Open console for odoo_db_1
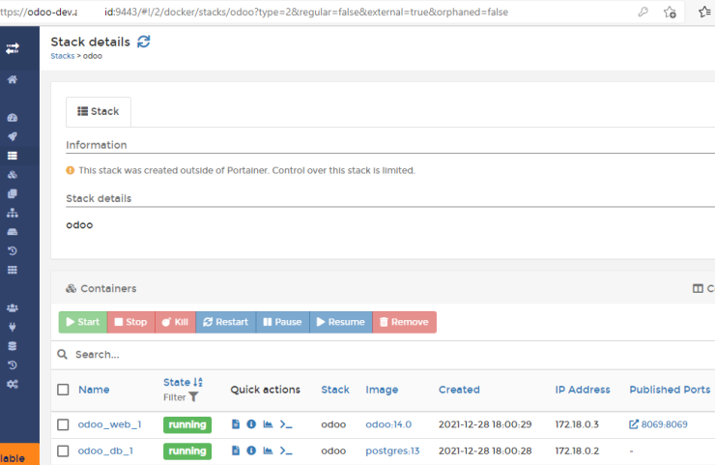Screen dimensions: 715x465 (x=286, y=450)
